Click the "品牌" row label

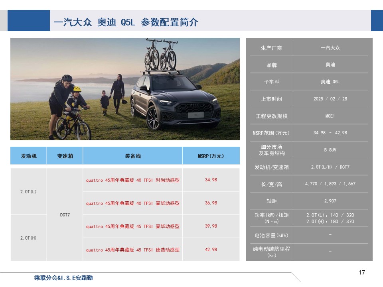(271, 65)
